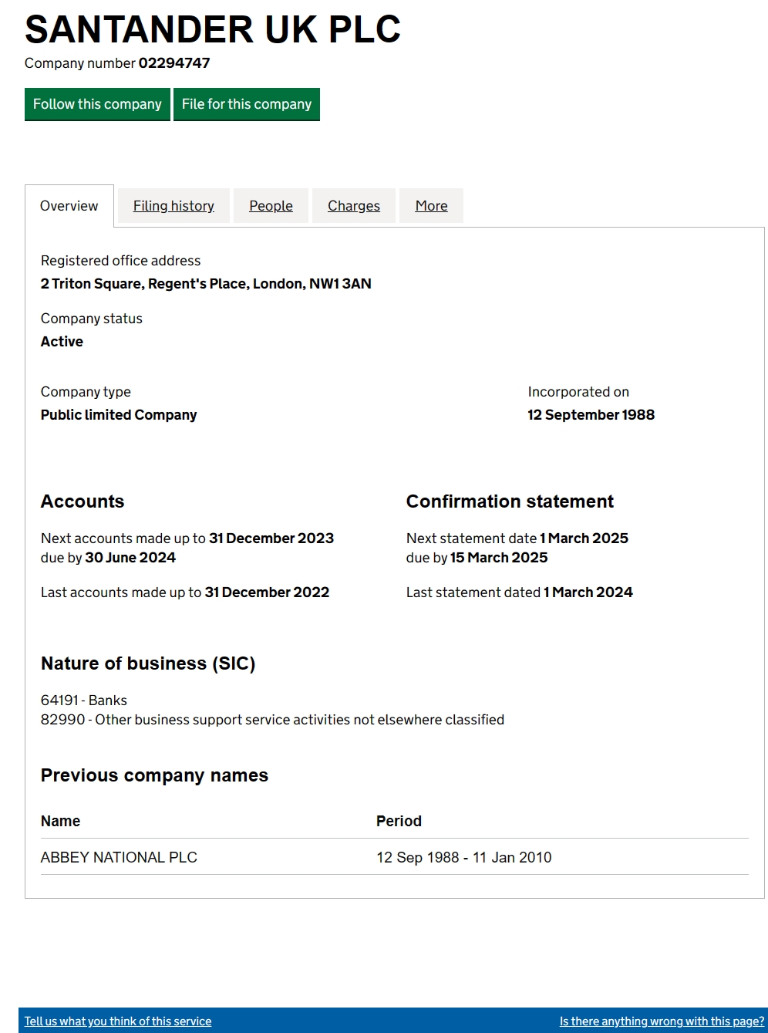Click the Period column header
Screen dimensions: 768x1033
(399, 822)
